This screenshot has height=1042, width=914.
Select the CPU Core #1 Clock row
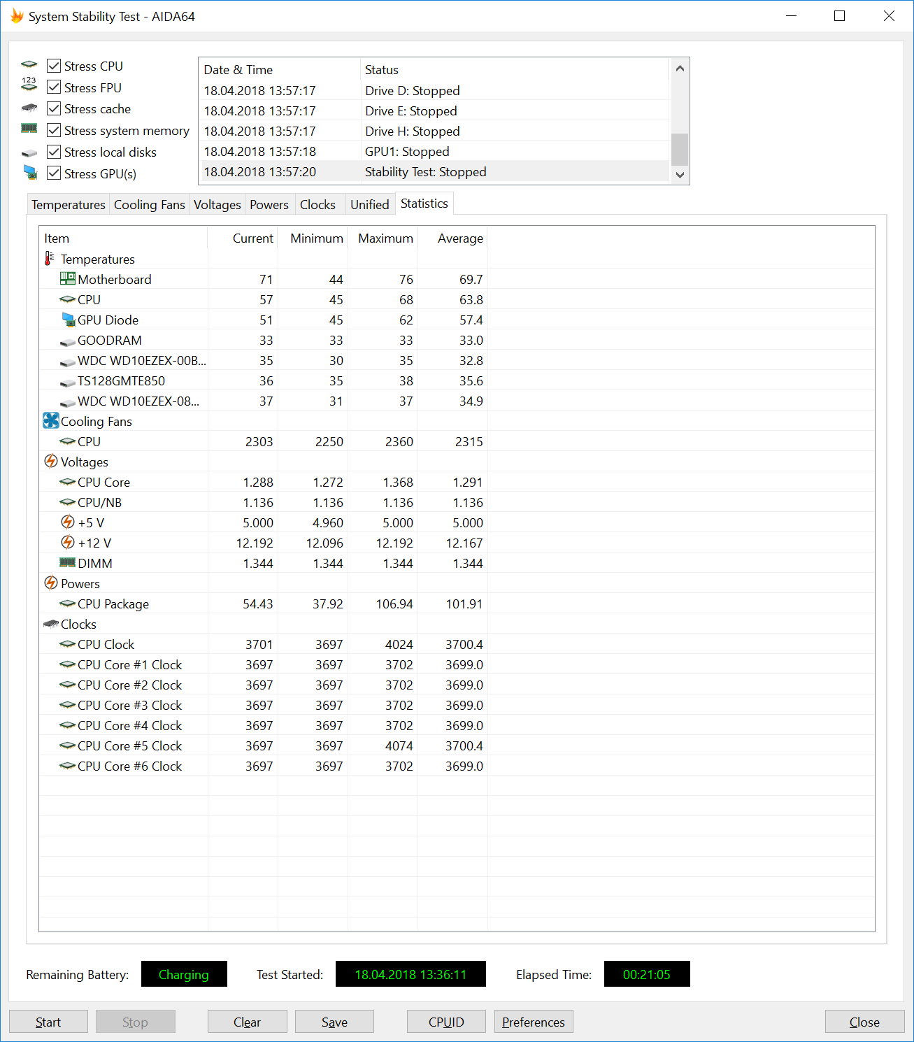click(x=457, y=664)
